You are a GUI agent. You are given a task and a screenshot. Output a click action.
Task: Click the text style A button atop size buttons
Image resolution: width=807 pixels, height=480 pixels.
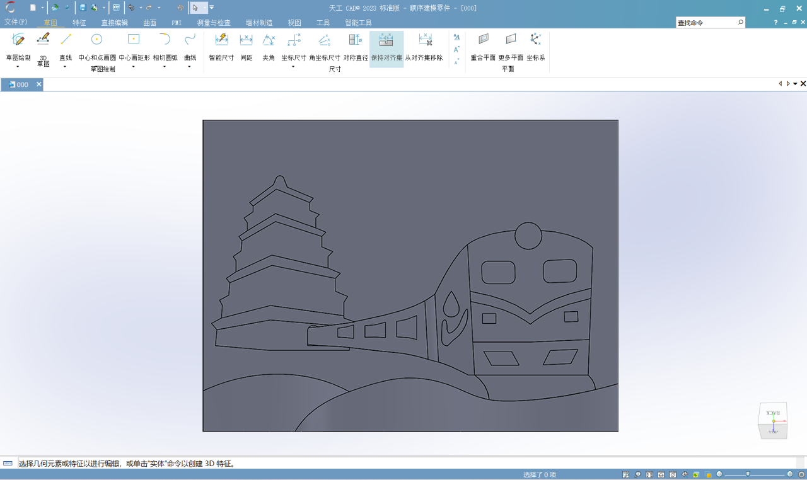pyautogui.click(x=456, y=37)
